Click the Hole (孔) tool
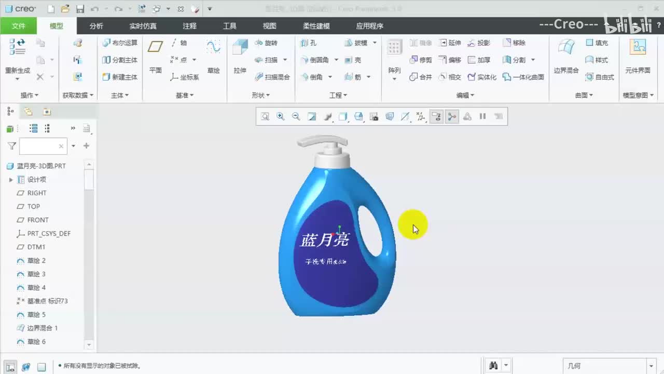This screenshot has height=374, width=664. 308,43
